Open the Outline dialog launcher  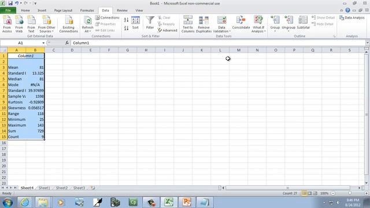334,36
